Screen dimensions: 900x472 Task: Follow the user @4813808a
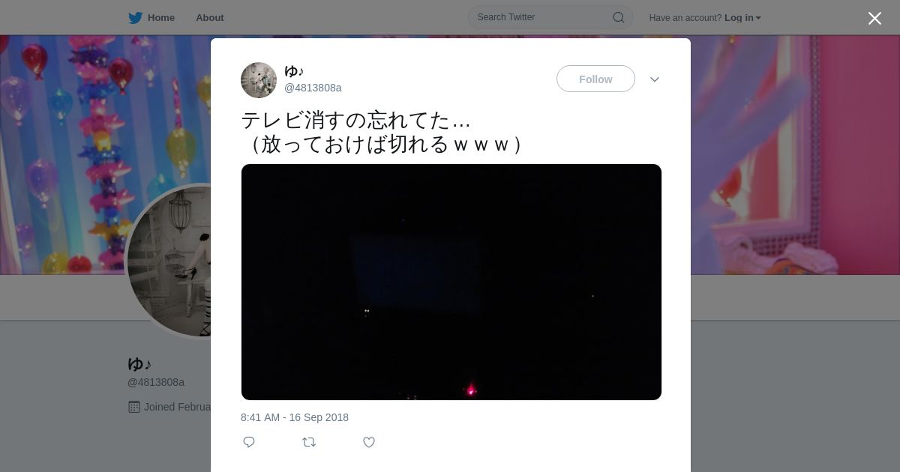pos(595,79)
